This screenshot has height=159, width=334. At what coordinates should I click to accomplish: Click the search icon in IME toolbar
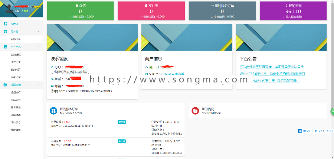(328, 131)
